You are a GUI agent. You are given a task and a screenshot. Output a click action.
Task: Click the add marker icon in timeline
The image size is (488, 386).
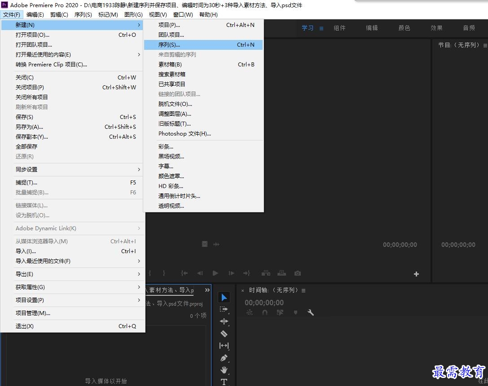(295, 312)
